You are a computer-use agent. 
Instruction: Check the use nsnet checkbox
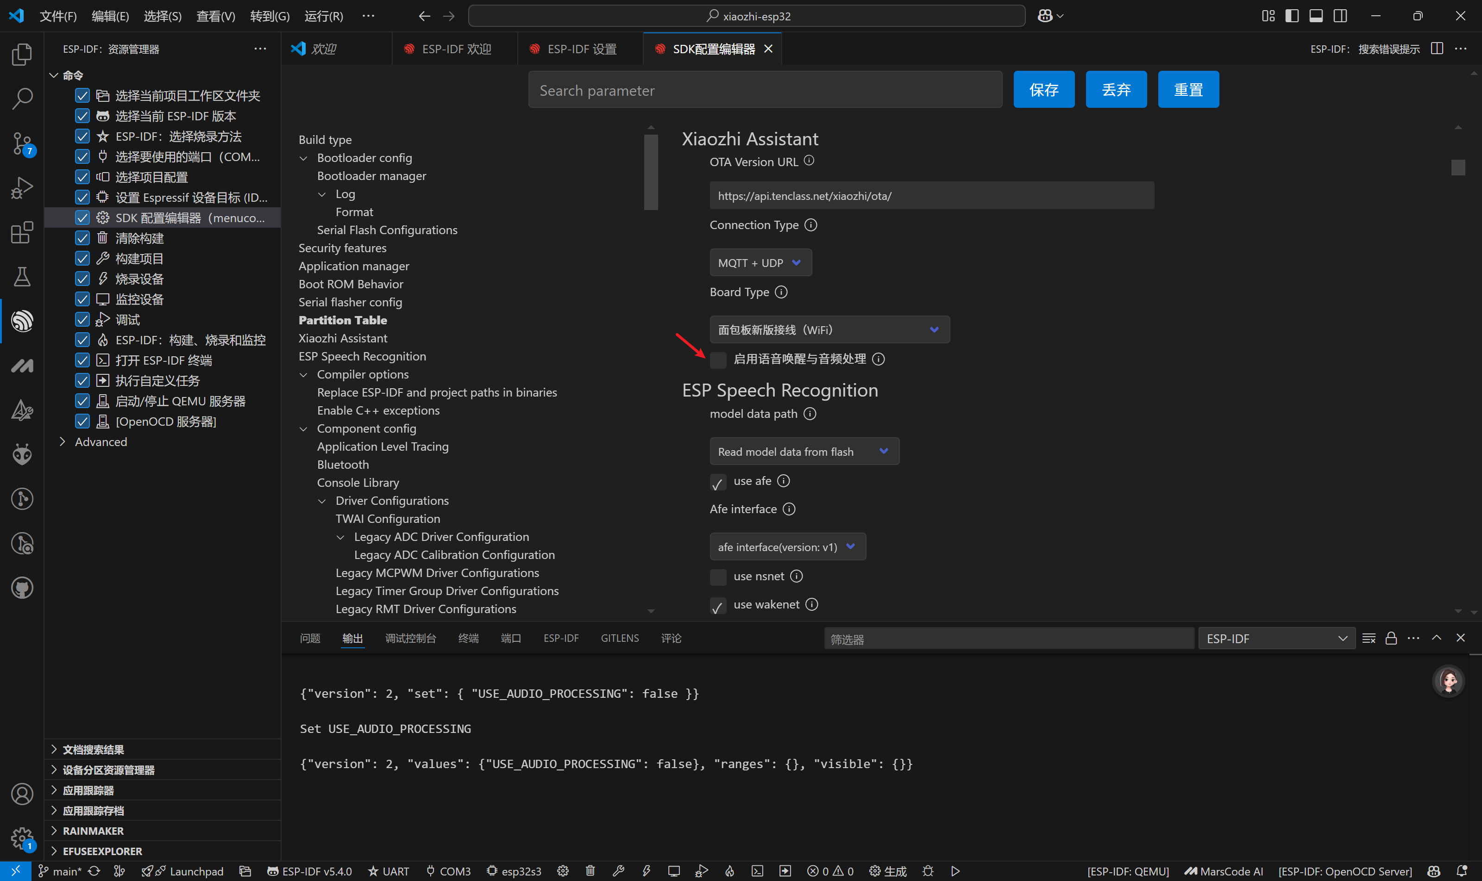coord(718,577)
